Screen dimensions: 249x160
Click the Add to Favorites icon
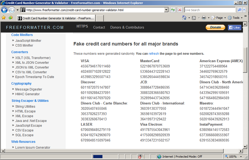(11, 18)
